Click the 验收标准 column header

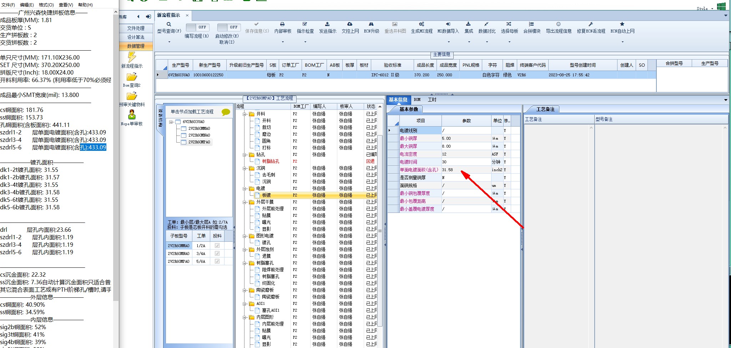[393, 65]
